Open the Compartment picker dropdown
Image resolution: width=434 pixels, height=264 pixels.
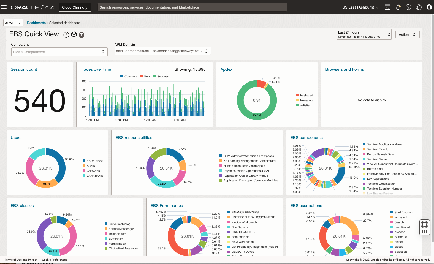[59, 52]
